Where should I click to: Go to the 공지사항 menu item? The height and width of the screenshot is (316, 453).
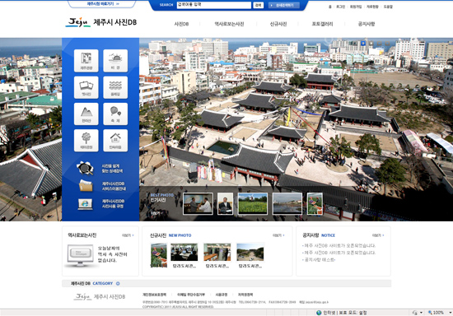coord(367,24)
